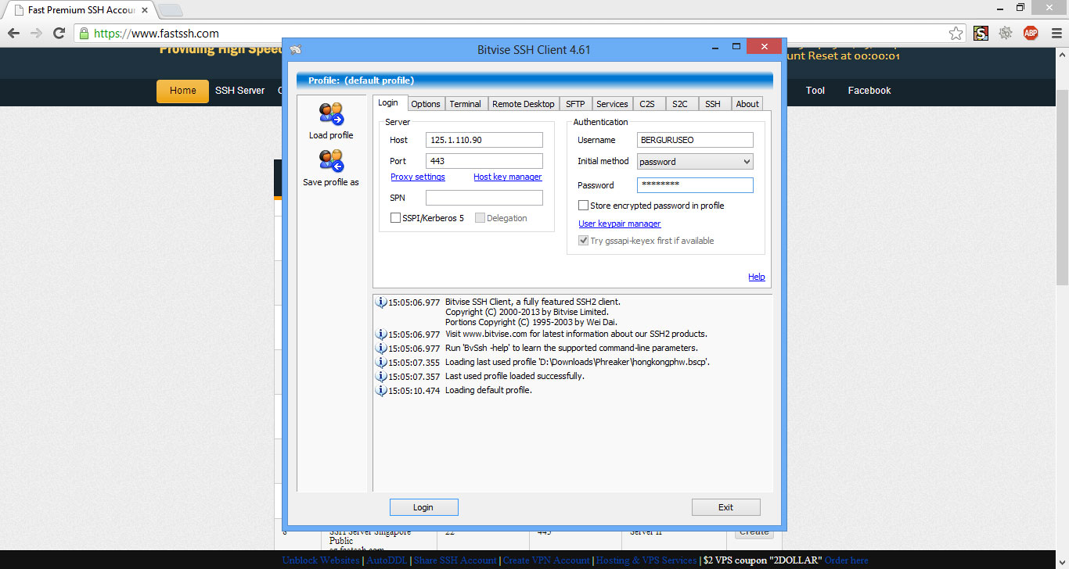
Task: Select the SSH tab
Action: (x=713, y=104)
